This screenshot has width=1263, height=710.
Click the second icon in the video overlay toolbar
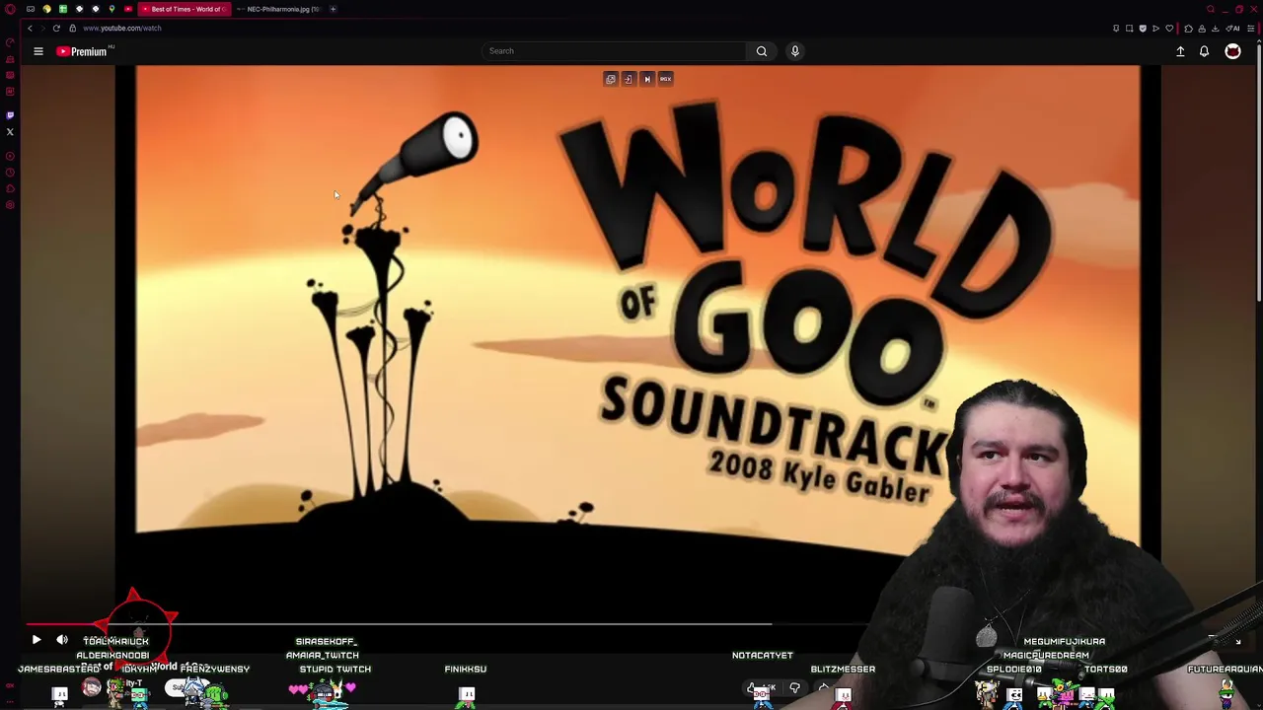(x=629, y=79)
